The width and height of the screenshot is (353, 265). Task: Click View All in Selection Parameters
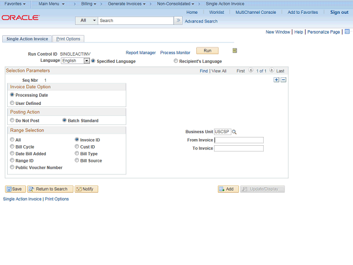[219, 71]
